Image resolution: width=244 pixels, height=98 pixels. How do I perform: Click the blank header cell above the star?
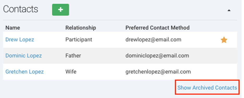(224, 28)
